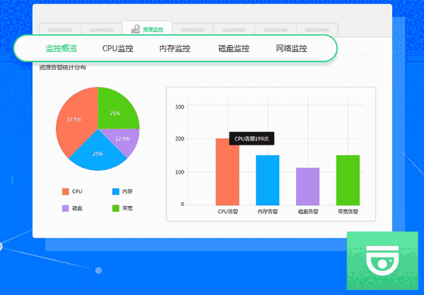The height and width of the screenshot is (295, 424).
Task: Click the orange CPU告警 bar
Action: tap(228, 171)
